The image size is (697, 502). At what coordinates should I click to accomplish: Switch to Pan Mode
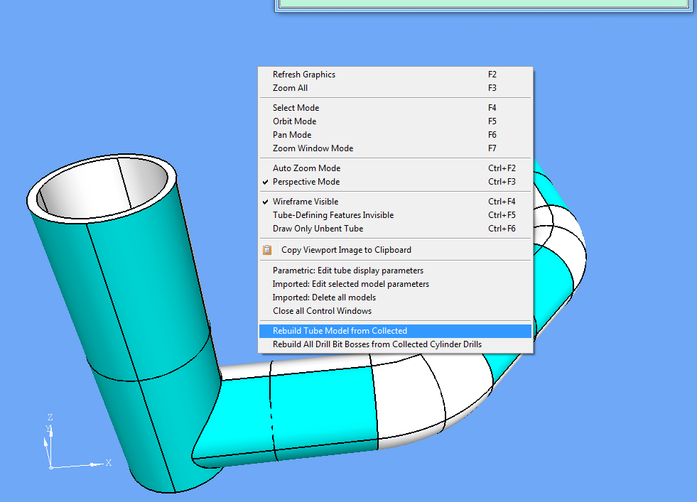click(292, 135)
